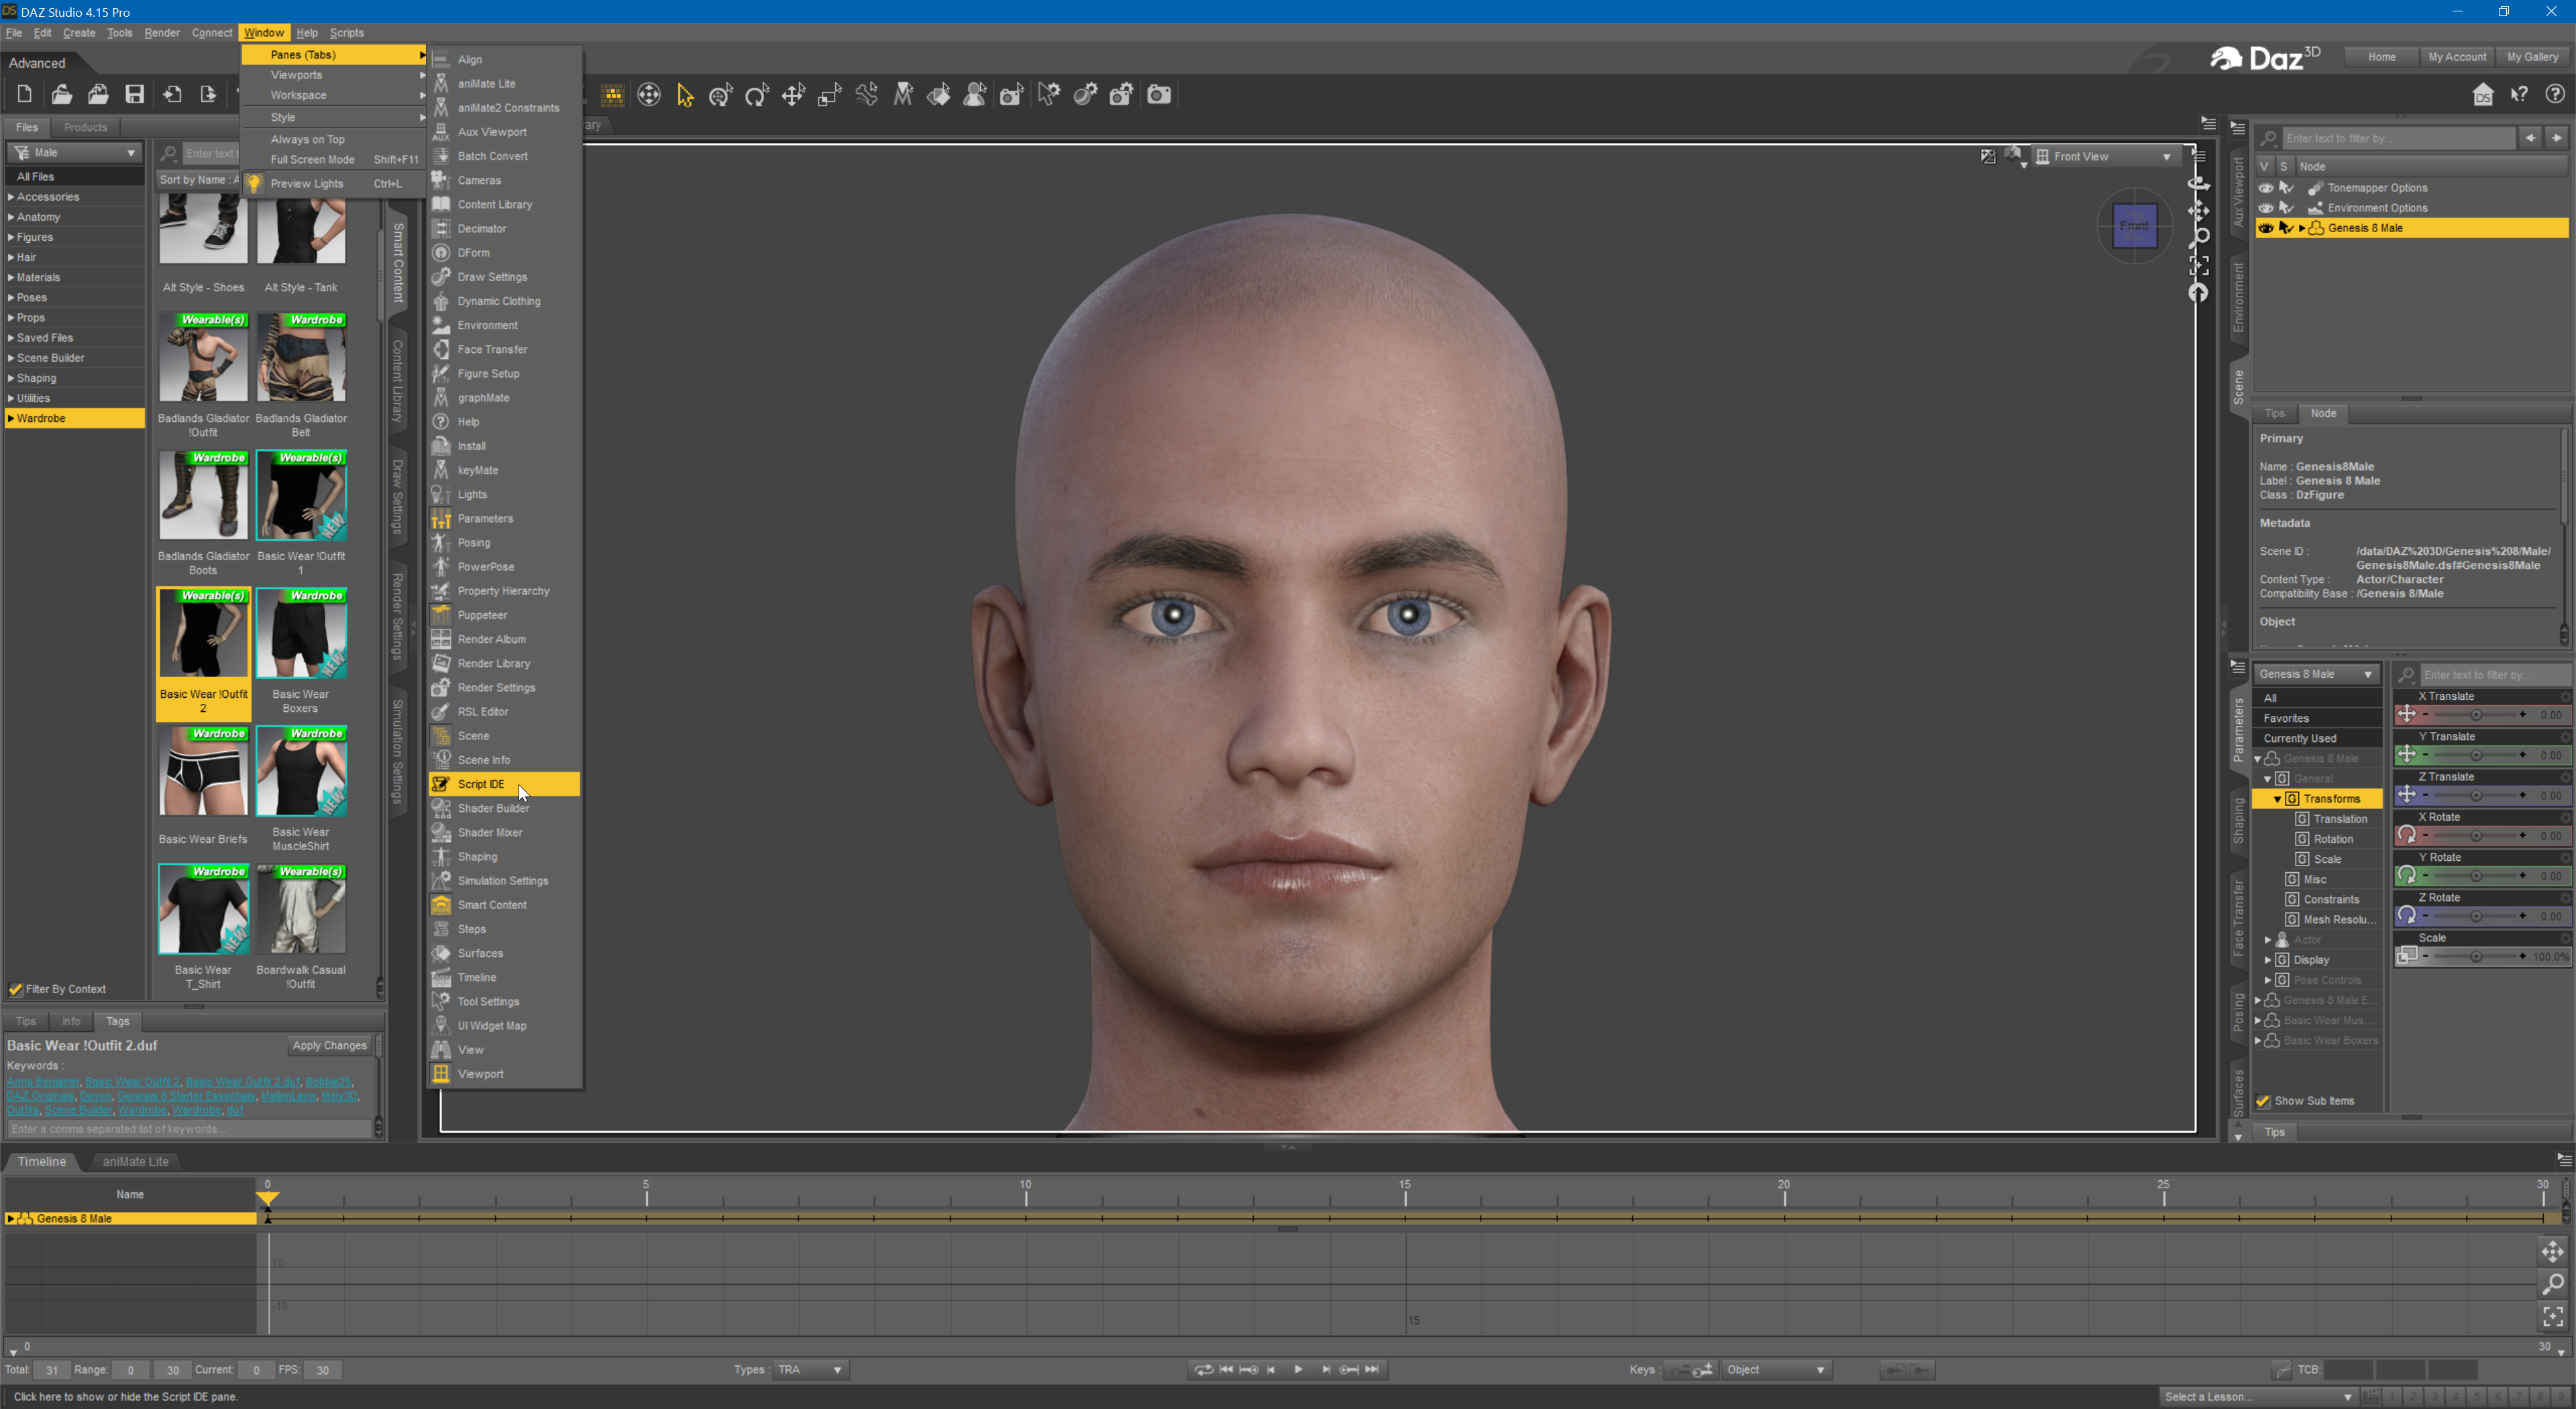Image resolution: width=2576 pixels, height=1409 pixels.
Task: Select the Node Selection arrow tool
Action: click(685, 95)
